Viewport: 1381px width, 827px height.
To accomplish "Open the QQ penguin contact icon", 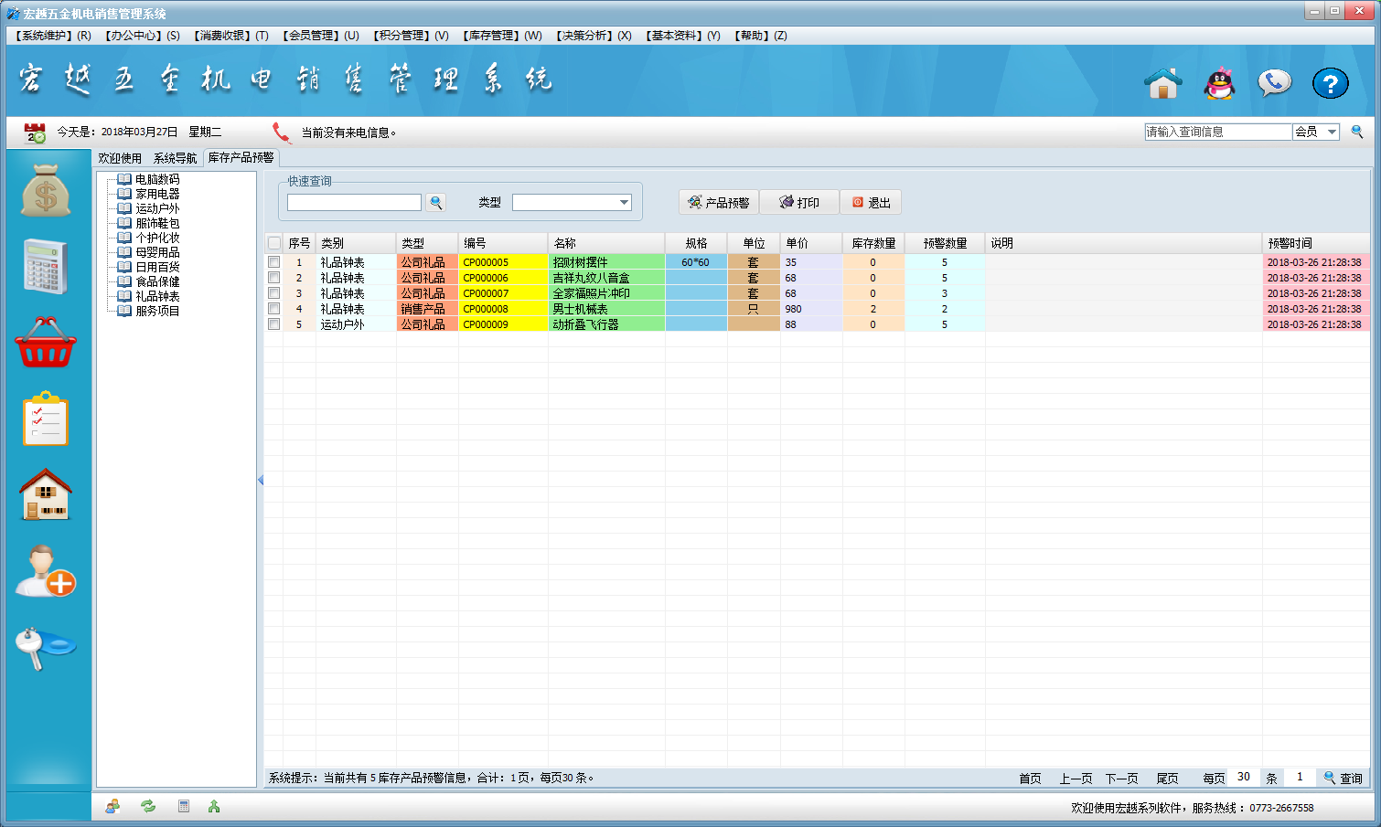I will click(1219, 83).
